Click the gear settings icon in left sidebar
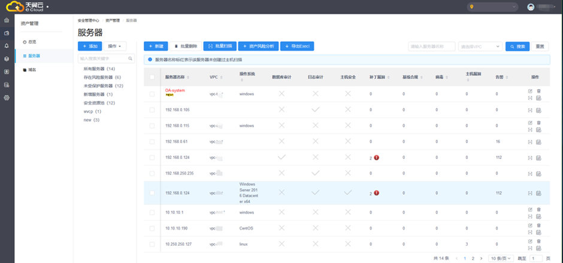This screenshot has height=263, width=563. (7, 97)
